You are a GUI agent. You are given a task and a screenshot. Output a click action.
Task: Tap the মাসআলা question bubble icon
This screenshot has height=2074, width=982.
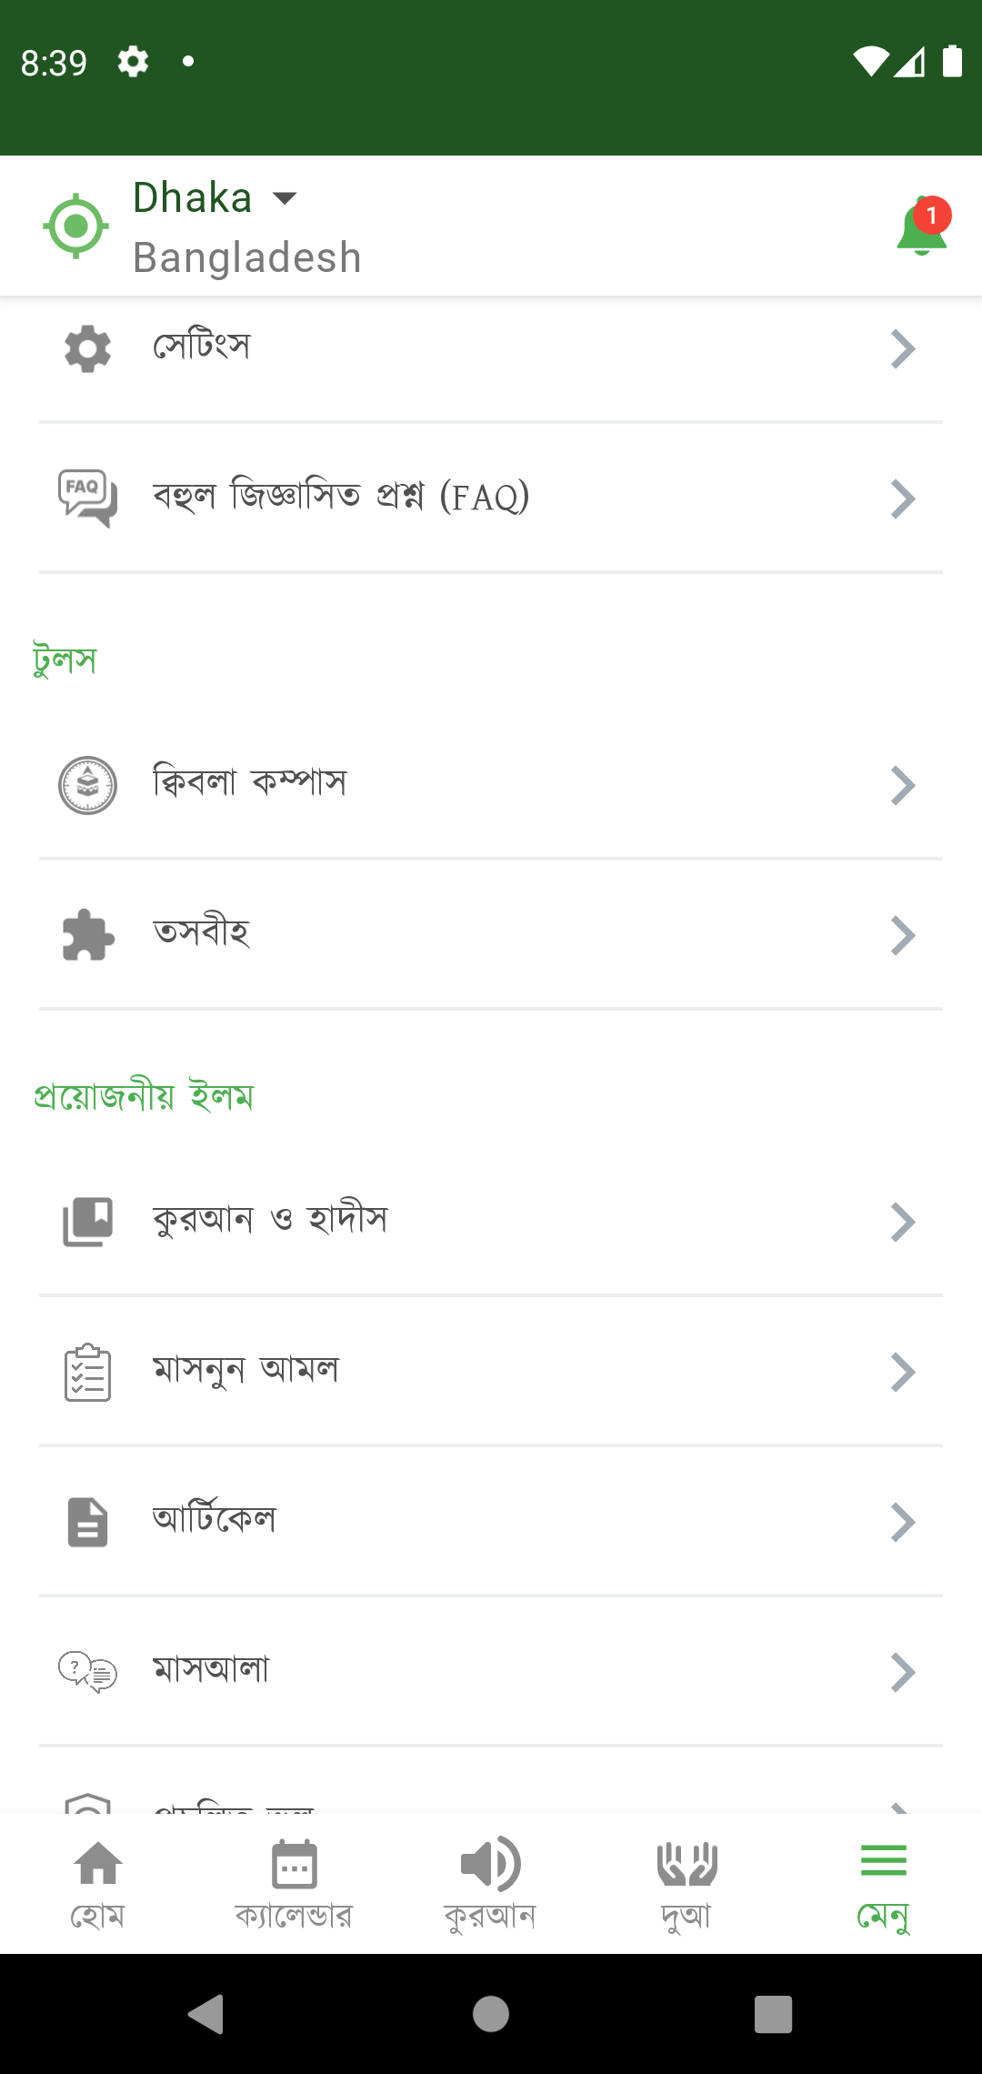[x=88, y=1672]
